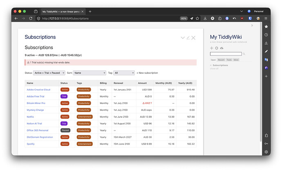Click the Entertainment tag on Netflix row
282x170 pixels.
[x=85, y=117]
